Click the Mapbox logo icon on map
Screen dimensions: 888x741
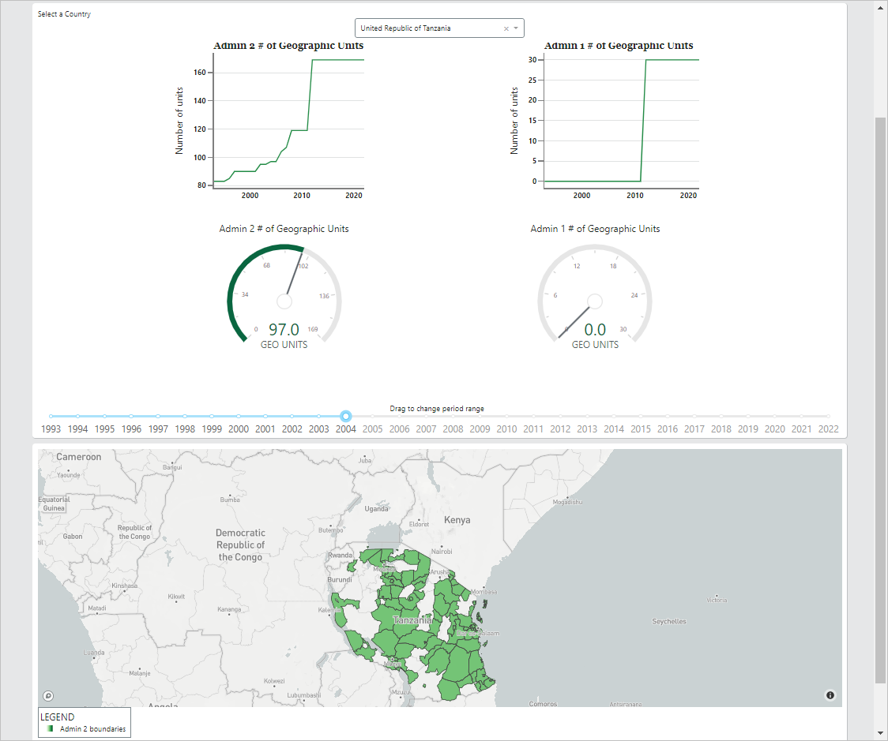(48, 695)
